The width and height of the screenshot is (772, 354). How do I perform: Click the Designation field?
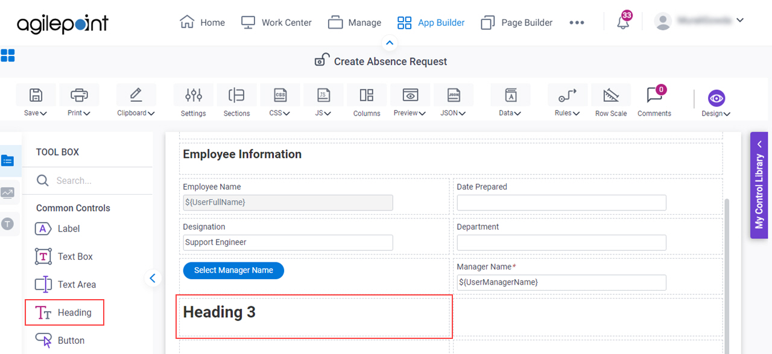tap(288, 242)
